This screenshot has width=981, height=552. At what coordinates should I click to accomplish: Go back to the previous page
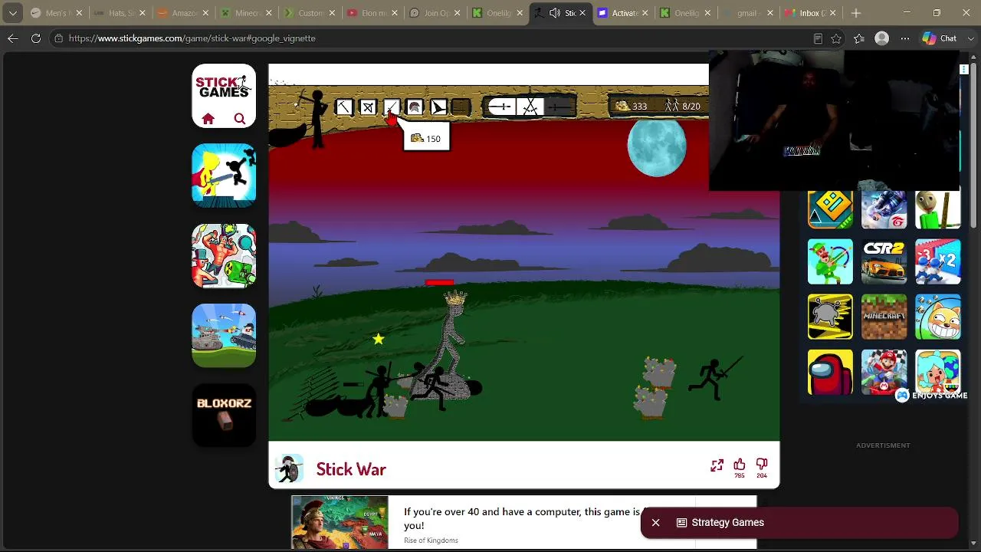point(13,38)
